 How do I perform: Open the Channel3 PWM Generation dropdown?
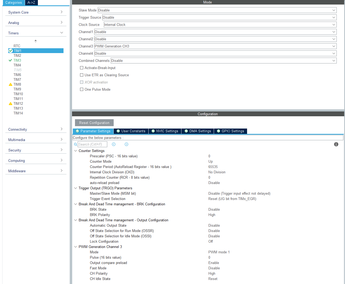215,46
